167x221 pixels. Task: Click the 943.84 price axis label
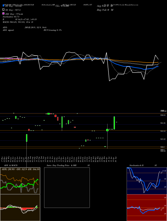(x=163, y=131)
